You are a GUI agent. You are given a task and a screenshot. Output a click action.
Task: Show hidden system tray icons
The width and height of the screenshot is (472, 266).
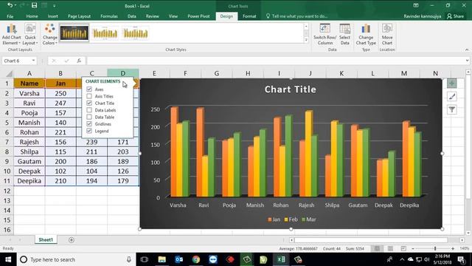[402, 259]
